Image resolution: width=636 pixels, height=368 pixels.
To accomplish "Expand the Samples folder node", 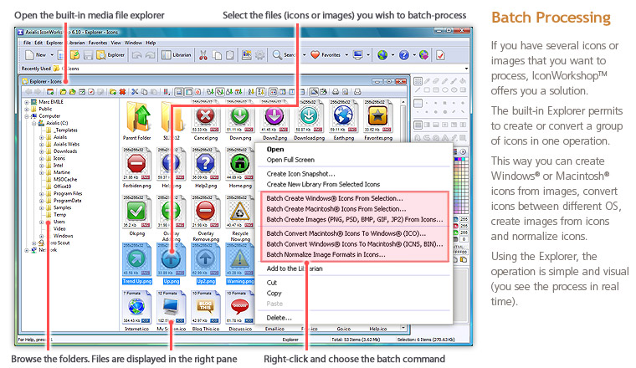I will pos(41,208).
